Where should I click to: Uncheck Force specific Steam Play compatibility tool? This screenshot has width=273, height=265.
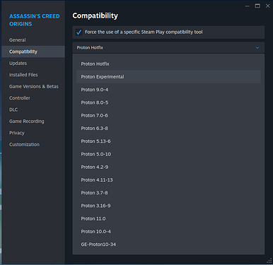(x=79, y=32)
